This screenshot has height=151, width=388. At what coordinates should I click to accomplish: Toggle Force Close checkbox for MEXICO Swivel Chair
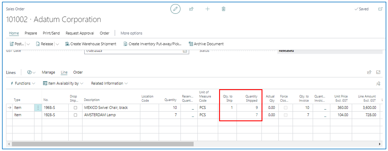[286, 108]
